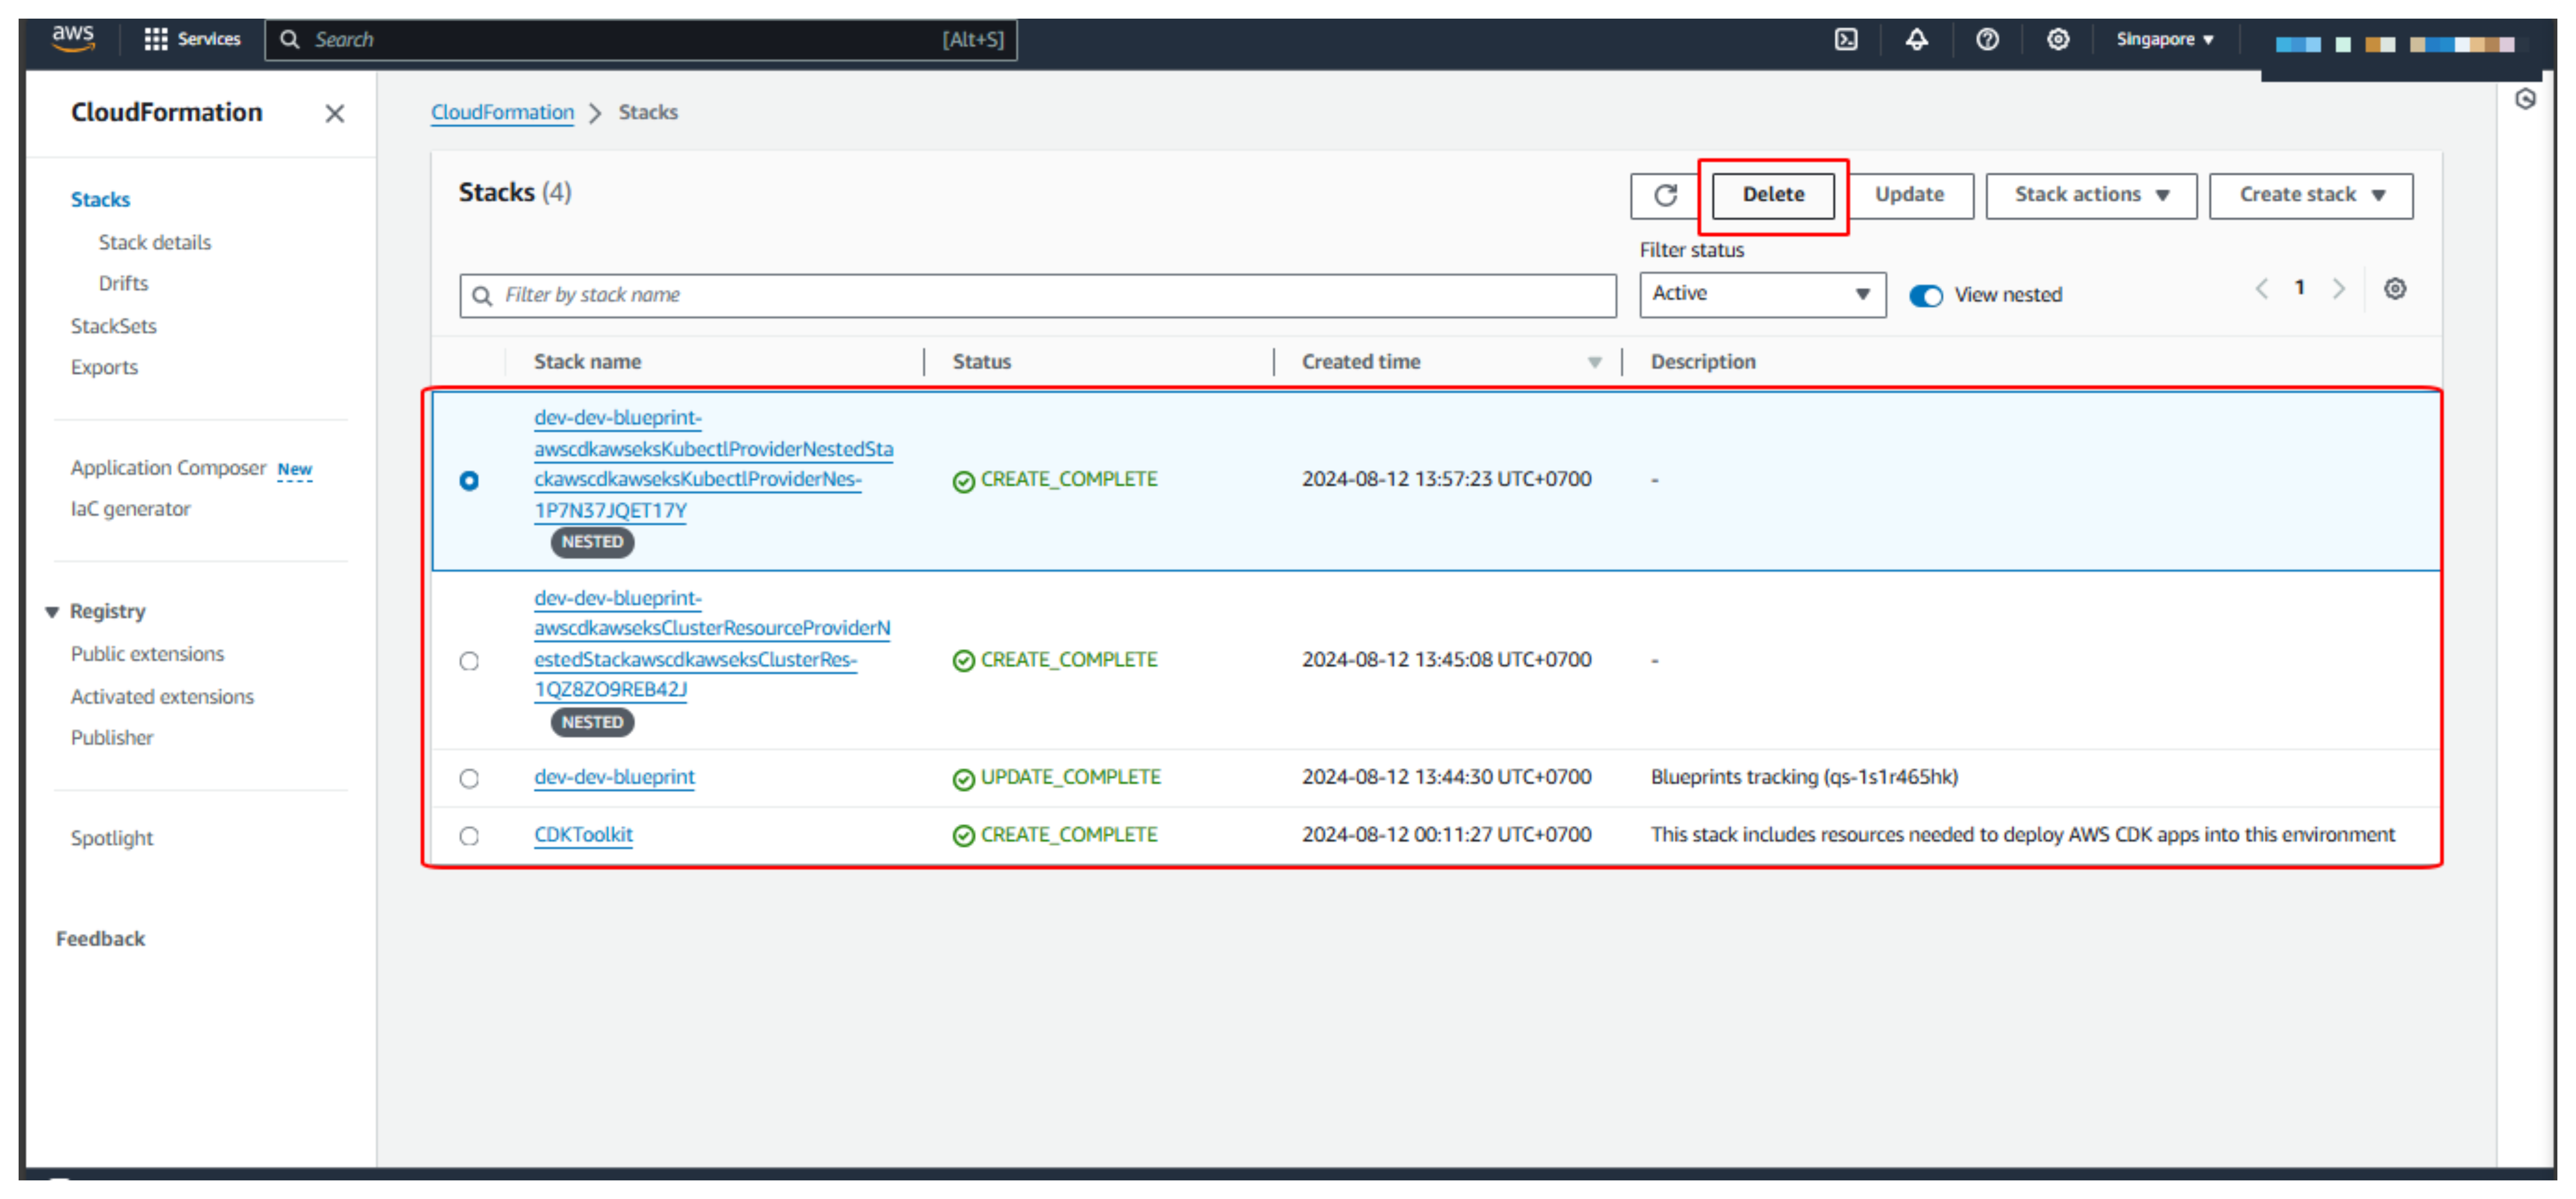Open the KubectlProvider nested stack link

click(x=713, y=465)
